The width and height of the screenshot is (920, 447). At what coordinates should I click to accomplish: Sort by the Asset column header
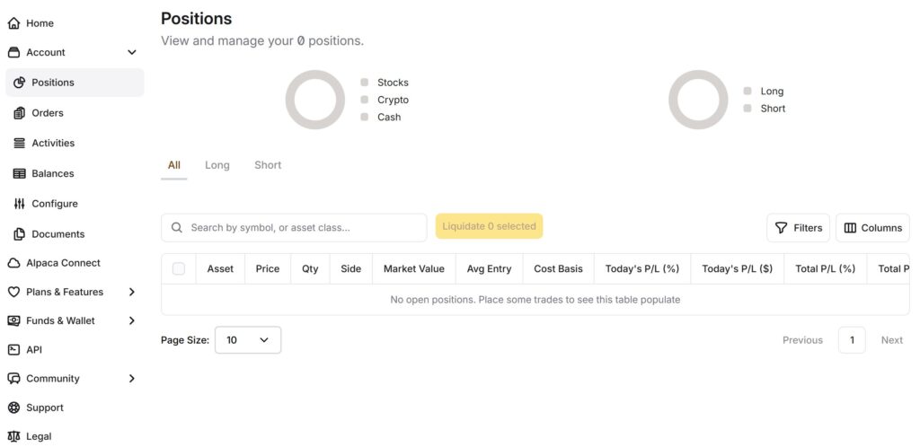pyautogui.click(x=220, y=269)
